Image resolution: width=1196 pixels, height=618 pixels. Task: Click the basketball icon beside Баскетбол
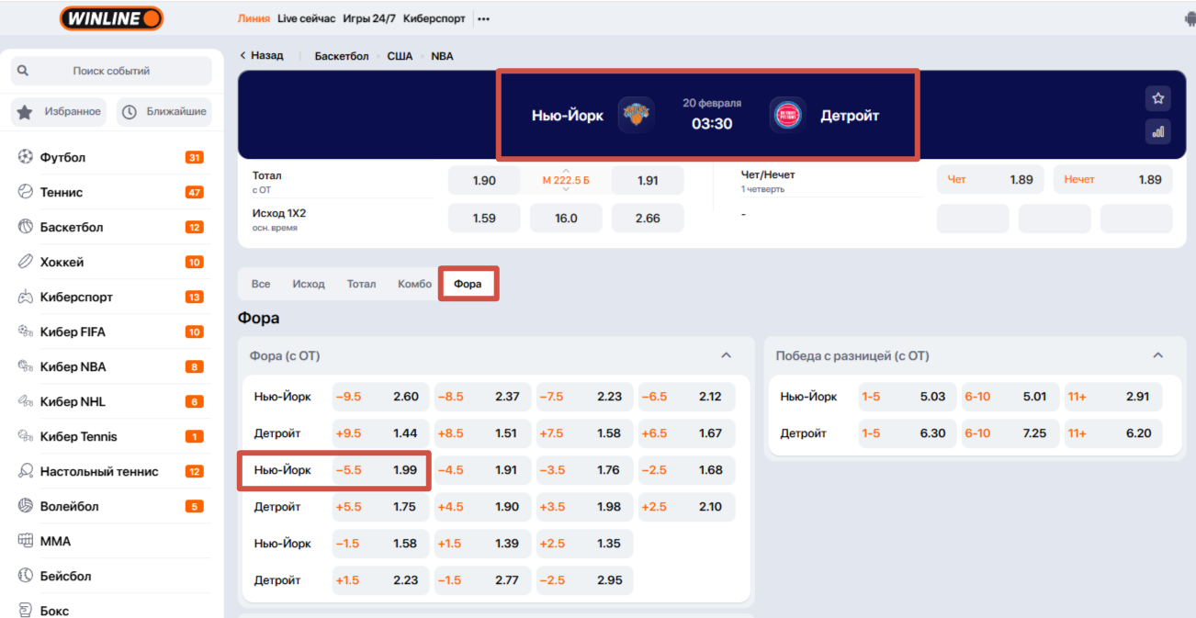click(x=26, y=227)
